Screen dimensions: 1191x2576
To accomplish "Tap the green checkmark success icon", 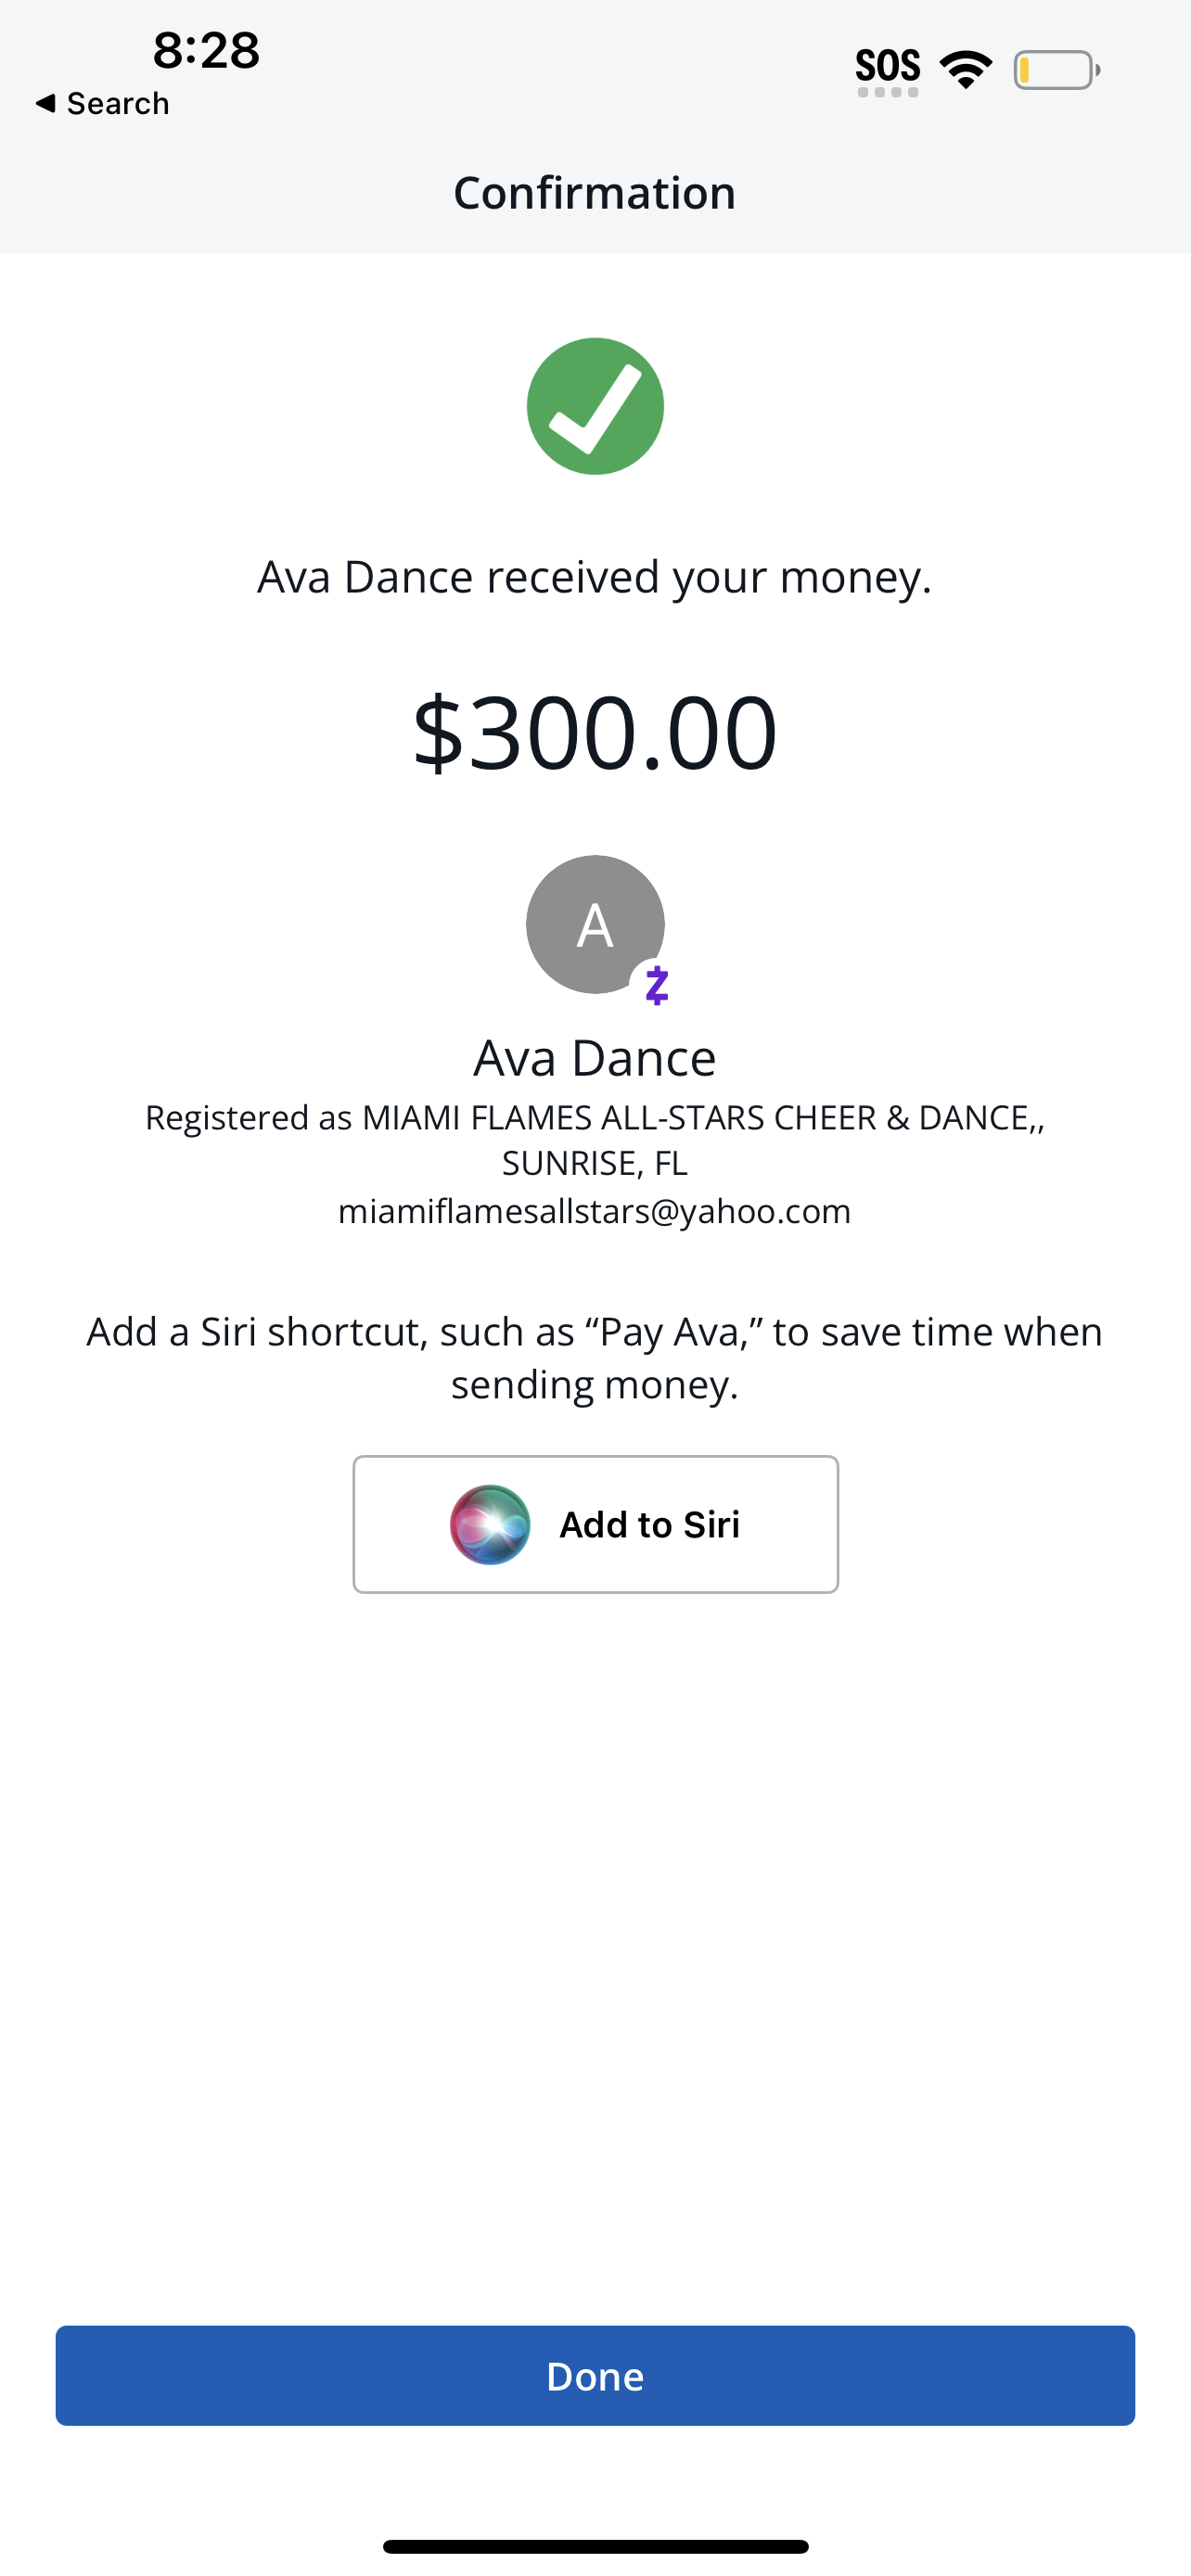I will click(x=595, y=406).
